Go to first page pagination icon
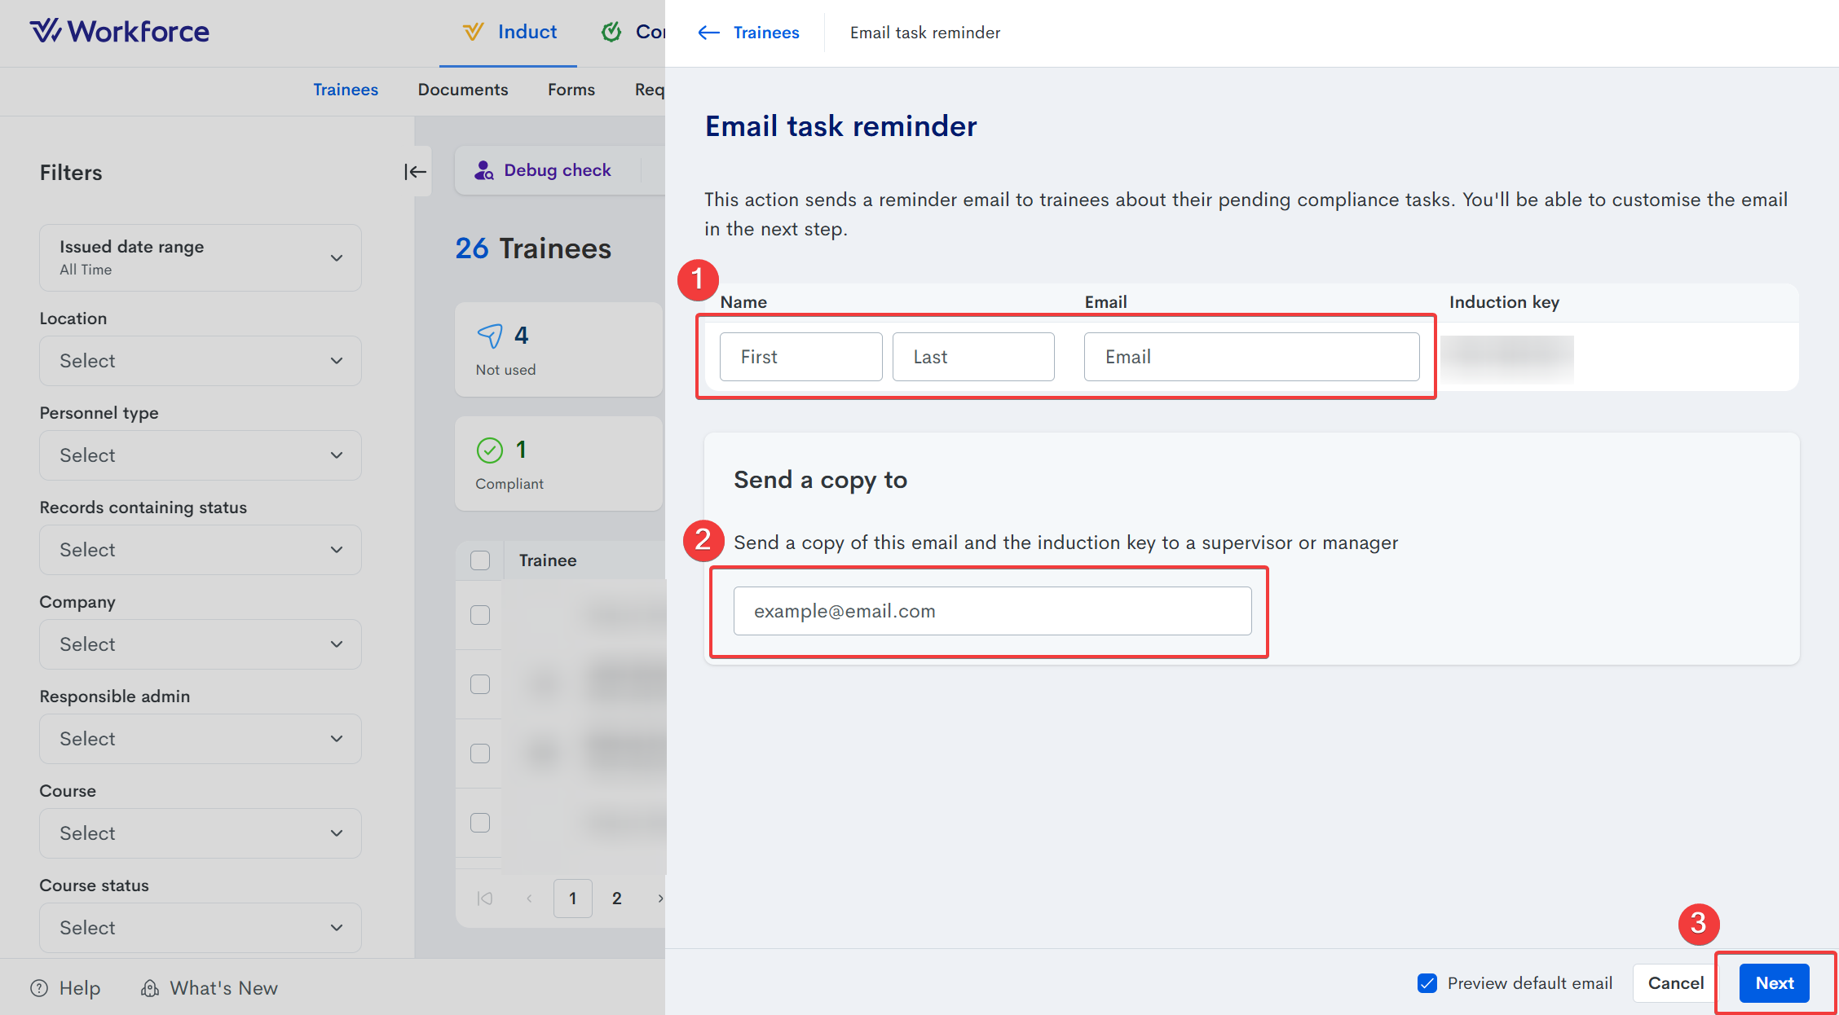The height and width of the screenshot is (1015, 1839). tap(485, 898)
